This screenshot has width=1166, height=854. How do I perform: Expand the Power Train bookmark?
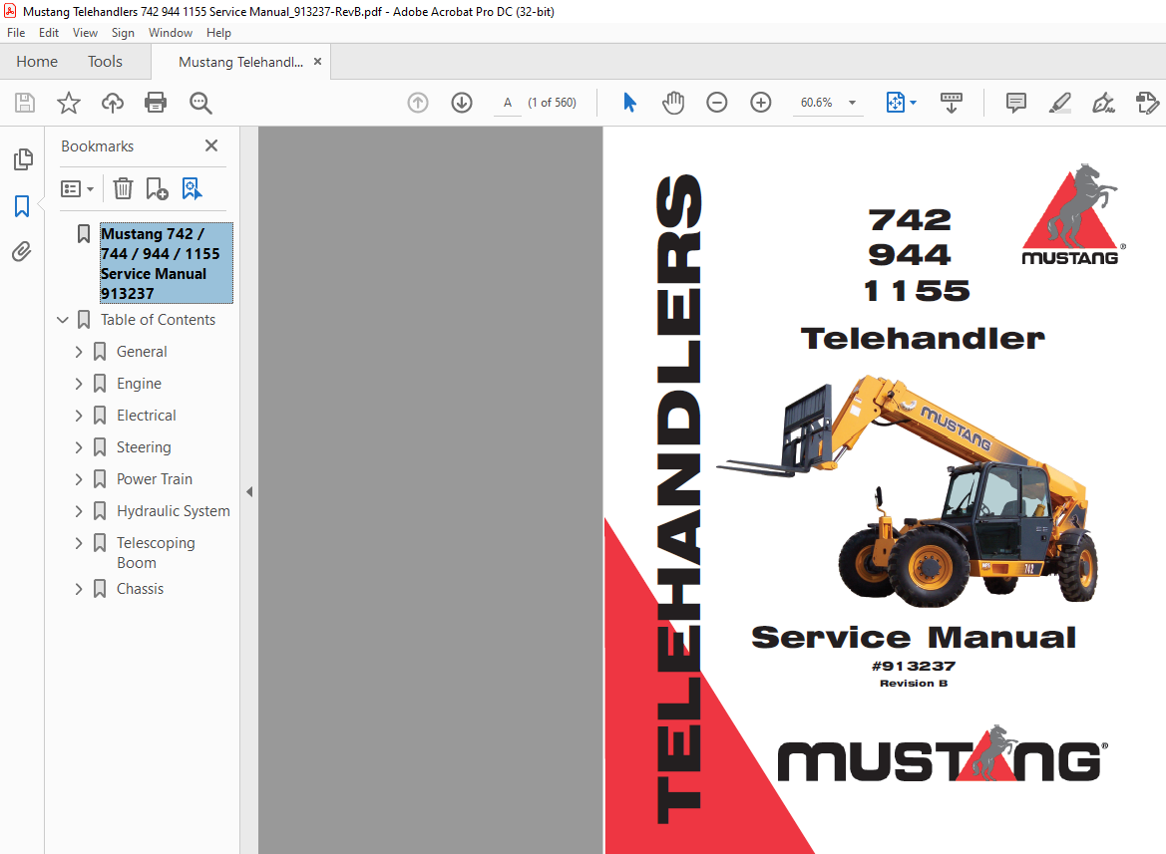tap(79, 479)
